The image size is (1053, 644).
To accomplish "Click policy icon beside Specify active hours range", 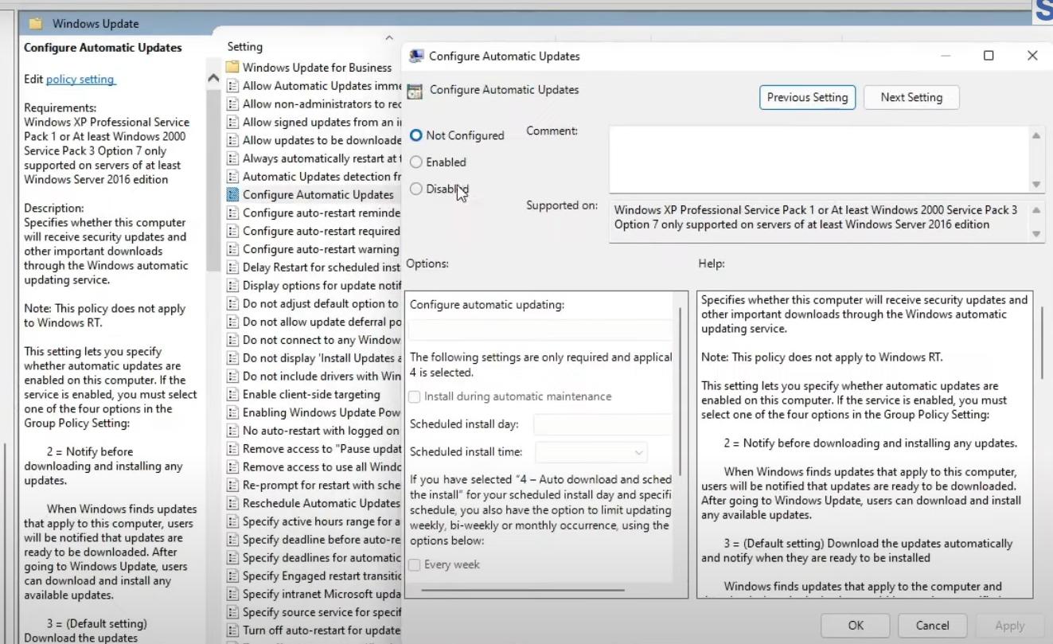I will (x=232, y=521).
